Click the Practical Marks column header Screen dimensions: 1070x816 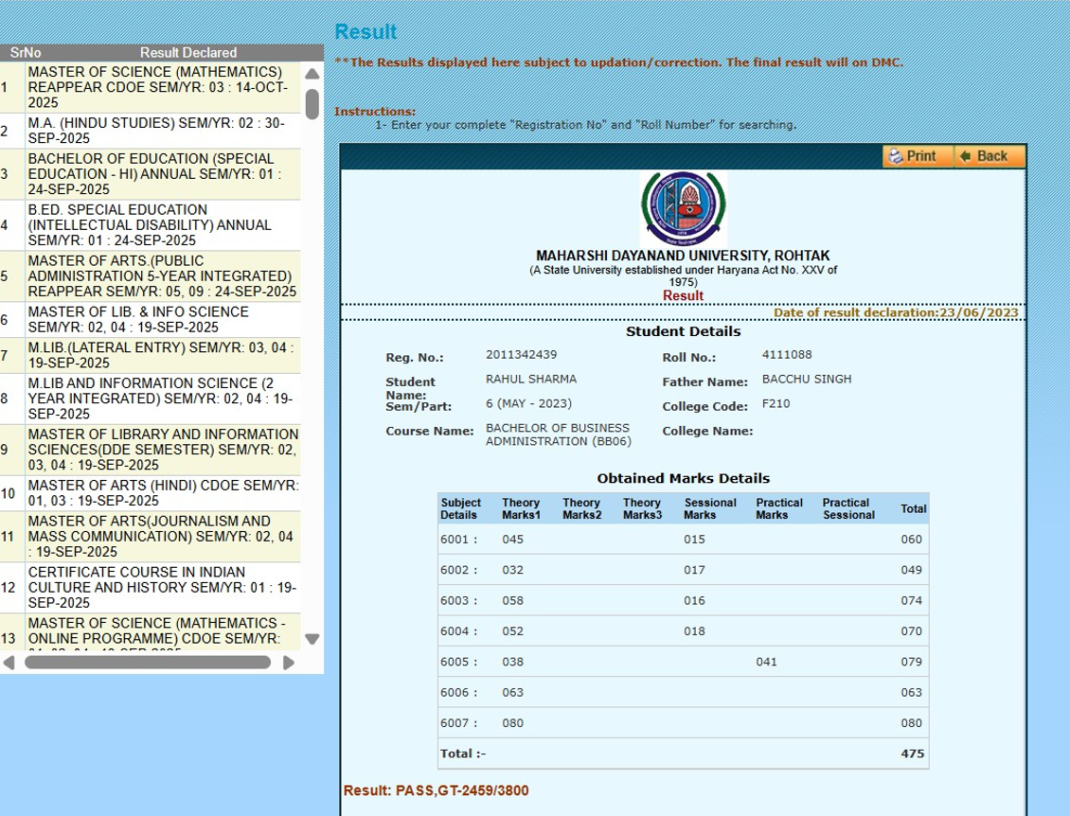[x=778, y=508]
